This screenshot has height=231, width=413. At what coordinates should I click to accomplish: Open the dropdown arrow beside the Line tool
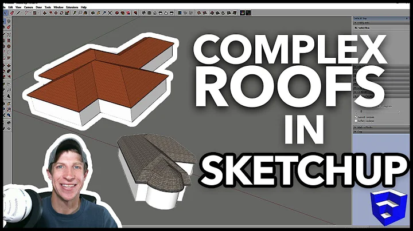22,13
